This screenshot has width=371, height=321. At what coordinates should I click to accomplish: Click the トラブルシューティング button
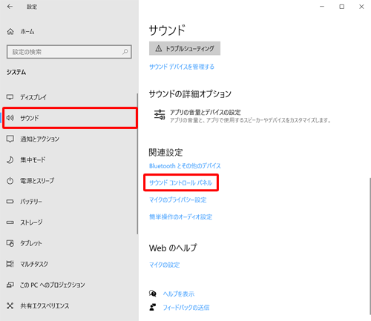tap(185, 48)
